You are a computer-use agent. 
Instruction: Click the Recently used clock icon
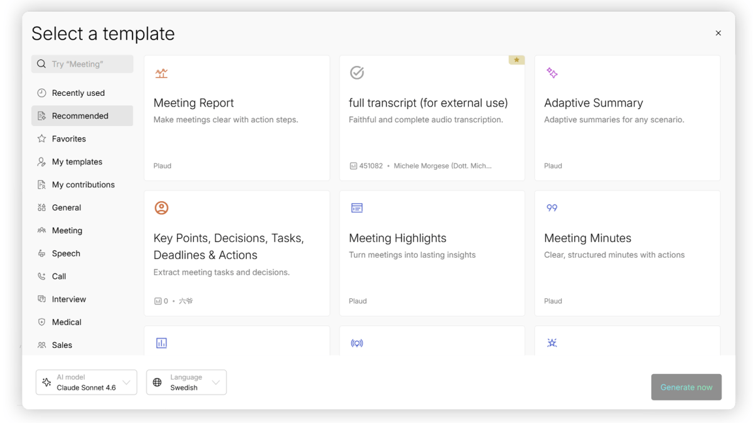(41, 93)
